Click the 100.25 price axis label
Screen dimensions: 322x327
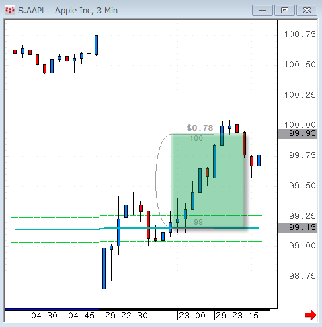click(300, 95)
